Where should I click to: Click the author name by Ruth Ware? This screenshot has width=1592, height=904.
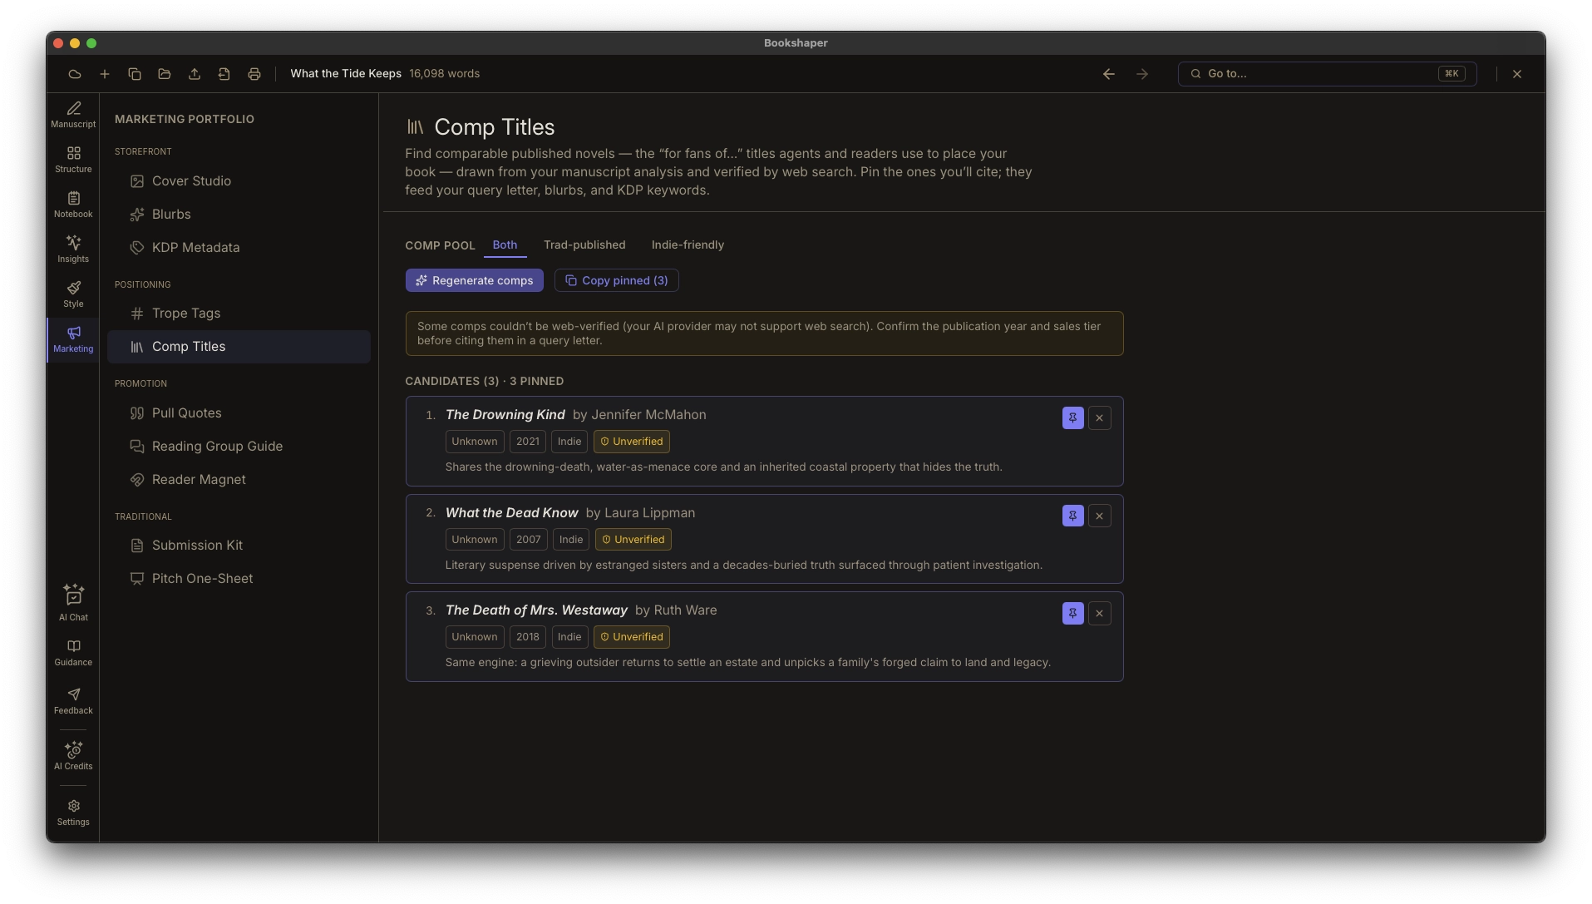coord(676,610)
